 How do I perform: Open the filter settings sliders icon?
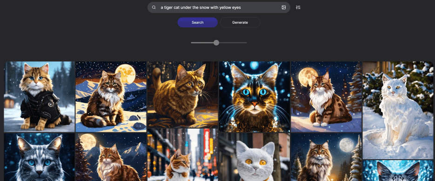tap(298, 7)
